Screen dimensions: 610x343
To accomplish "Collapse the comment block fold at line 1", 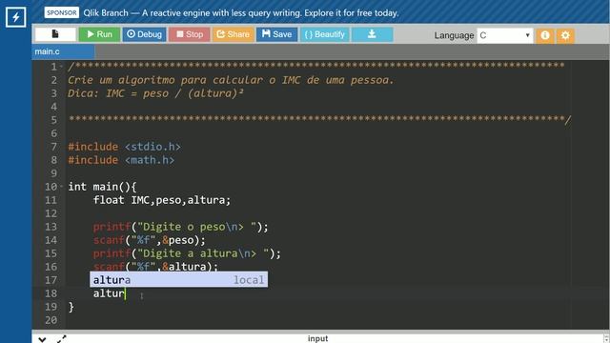I will pyautogui.click(x=61, y=67).
